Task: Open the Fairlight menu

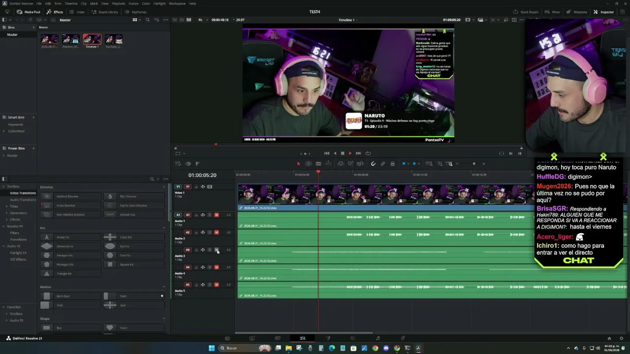Action: 159,3
